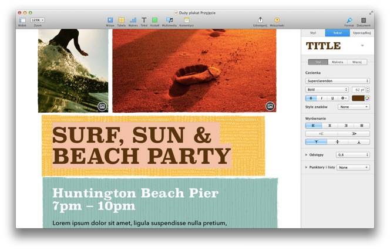The height and width of the screenshot is (250, 390).
Task: Toggle the bold B button
Action: tap(311, 98)
